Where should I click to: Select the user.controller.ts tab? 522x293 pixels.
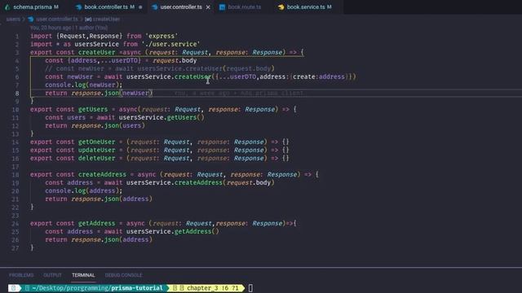pos(181,7)
